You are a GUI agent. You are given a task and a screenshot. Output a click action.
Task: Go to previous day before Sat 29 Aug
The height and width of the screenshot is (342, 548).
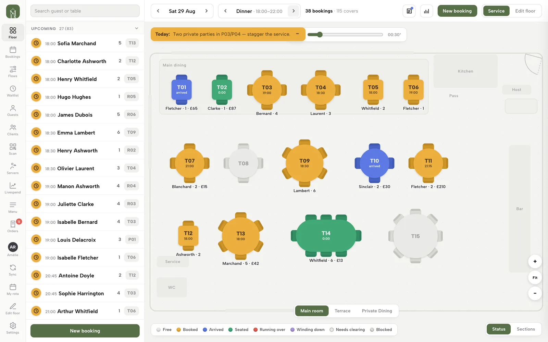tap(158, 11)
